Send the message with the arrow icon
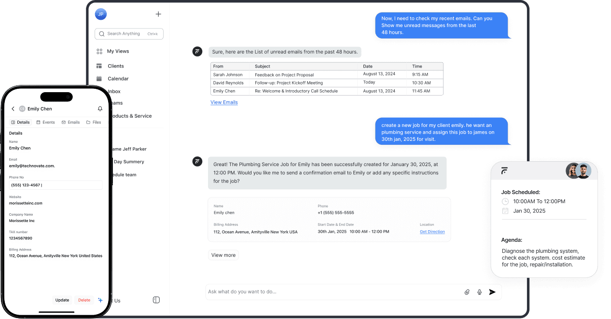 click(x=492, y=292)
